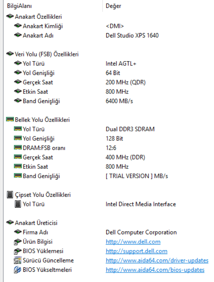Open the http://www.dell.com link
Viewport: 214px width, 282px height.
pyautogui.click(x=133, y=242)
